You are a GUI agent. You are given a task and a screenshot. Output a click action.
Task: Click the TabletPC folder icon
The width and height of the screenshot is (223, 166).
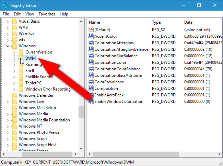21,83
